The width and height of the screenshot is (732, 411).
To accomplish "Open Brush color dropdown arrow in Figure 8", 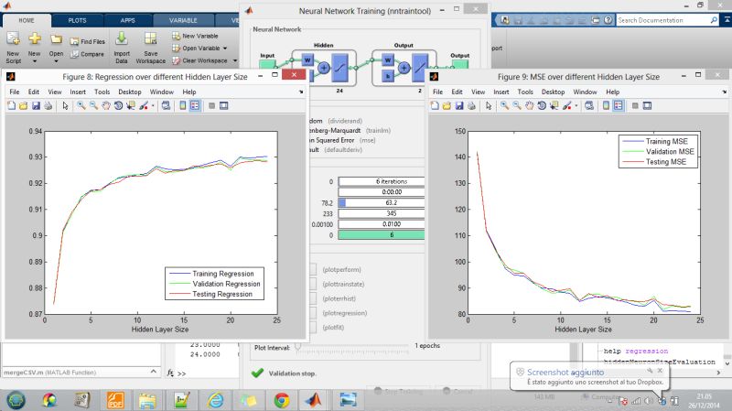I will coord(153,106).
